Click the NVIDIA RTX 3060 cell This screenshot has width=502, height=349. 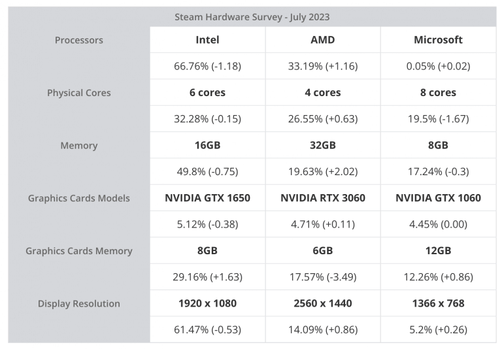323,198
